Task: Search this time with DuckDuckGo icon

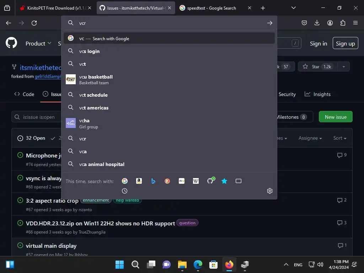Action: coord(167,181)
